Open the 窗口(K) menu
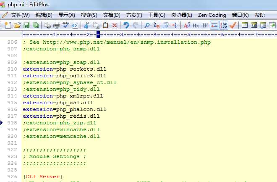The image size is (277, 182). pos(240,15)
